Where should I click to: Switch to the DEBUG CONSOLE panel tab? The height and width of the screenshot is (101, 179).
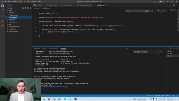(53, 48)
